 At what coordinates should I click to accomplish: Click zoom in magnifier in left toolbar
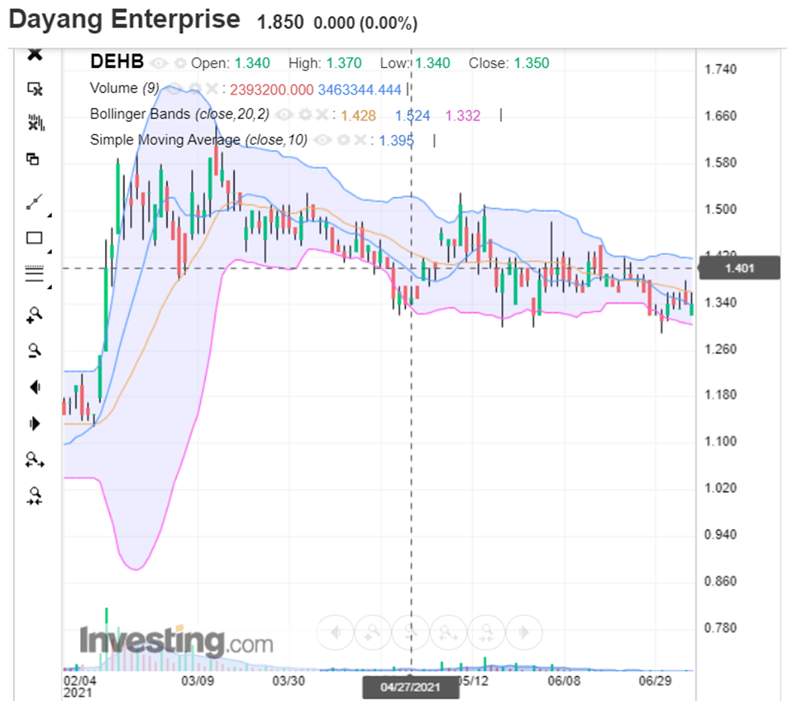tap(33, 314)
